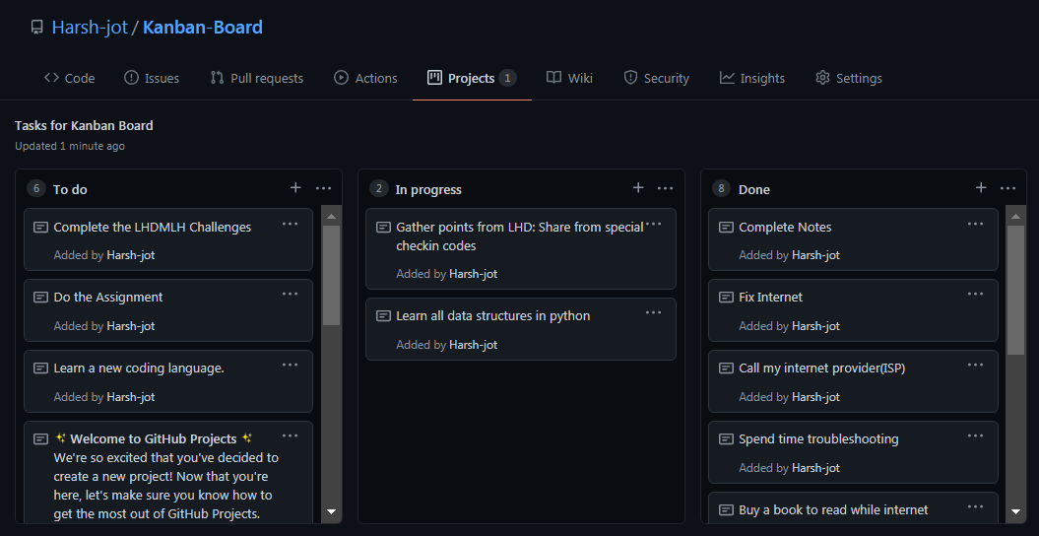1039x536 pixels.
Task: Open repository Settings tab
Action: click(849, 78)
